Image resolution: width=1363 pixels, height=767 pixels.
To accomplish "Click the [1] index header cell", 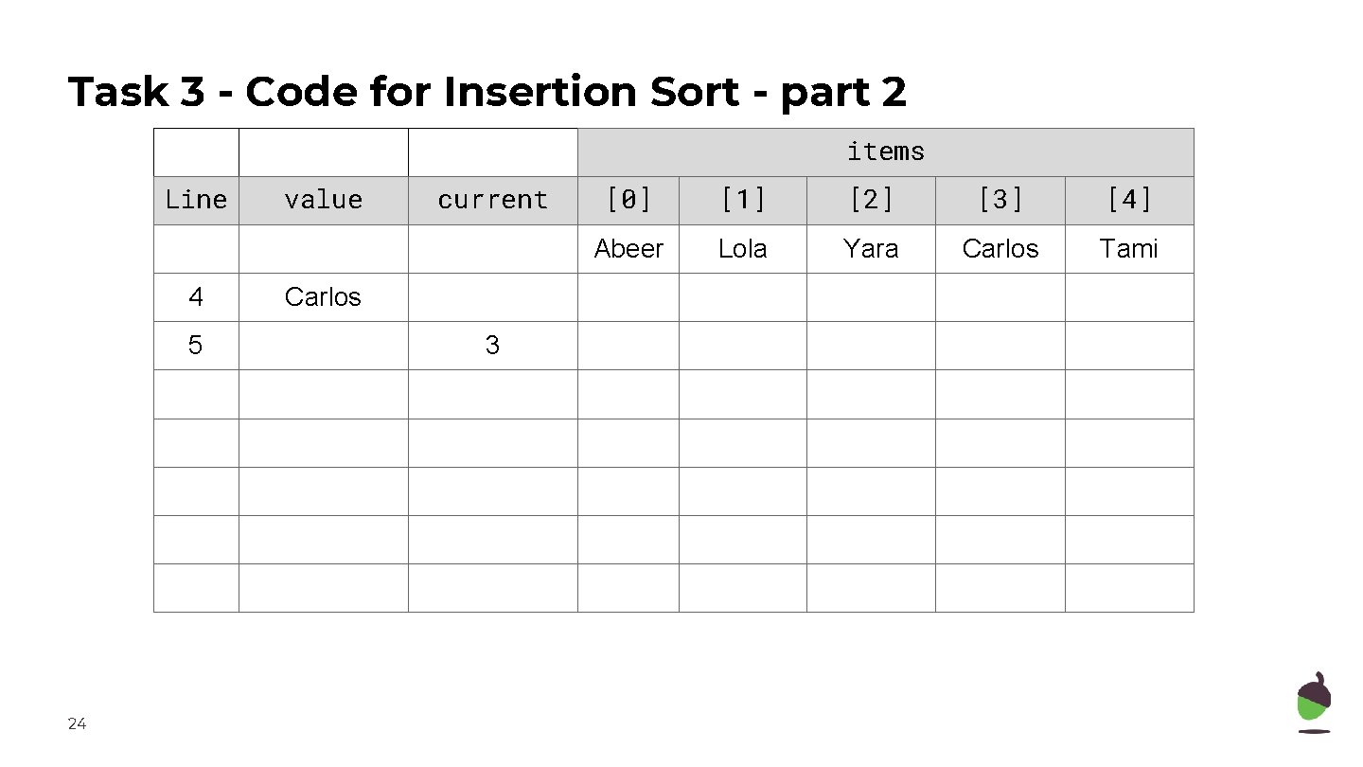I will (742, 200).
